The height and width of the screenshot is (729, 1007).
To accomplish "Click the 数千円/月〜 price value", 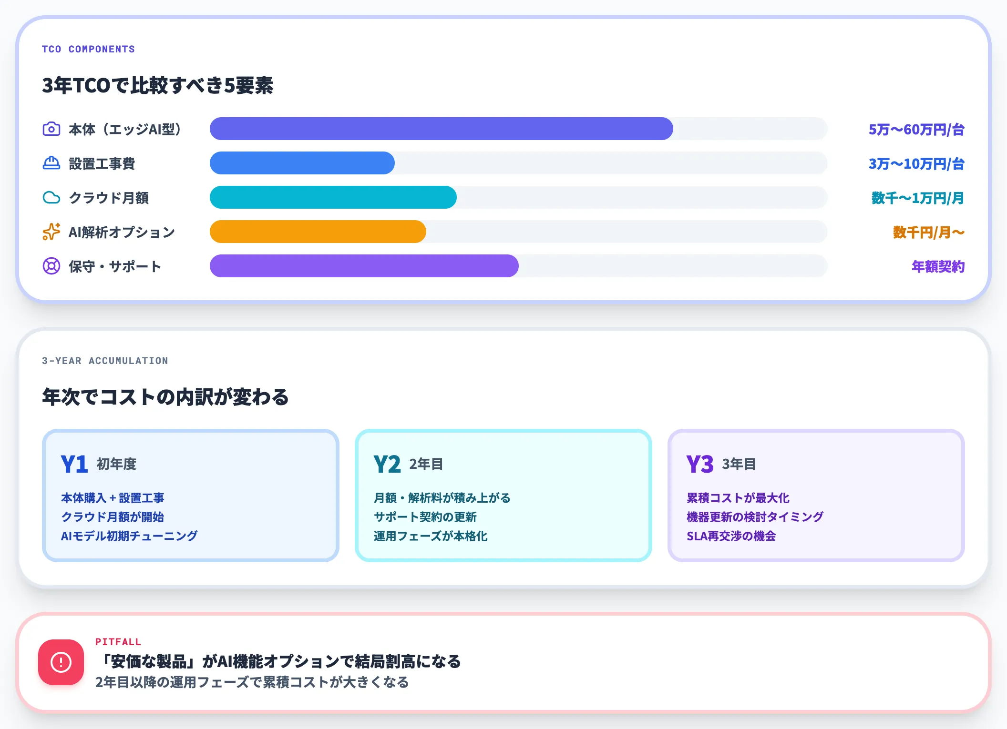I will click(929, 232).
